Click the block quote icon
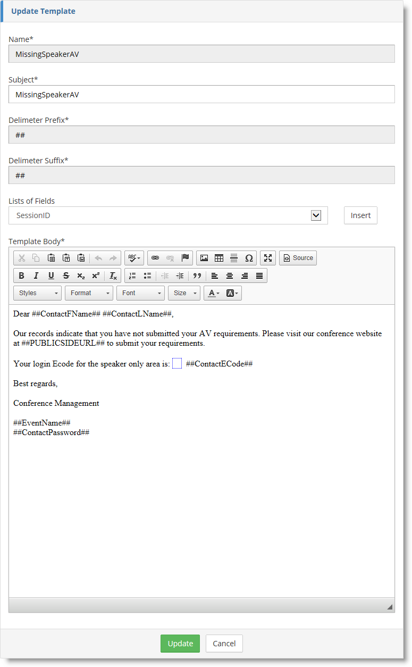412x667 pixels. [x=197, y=276]
